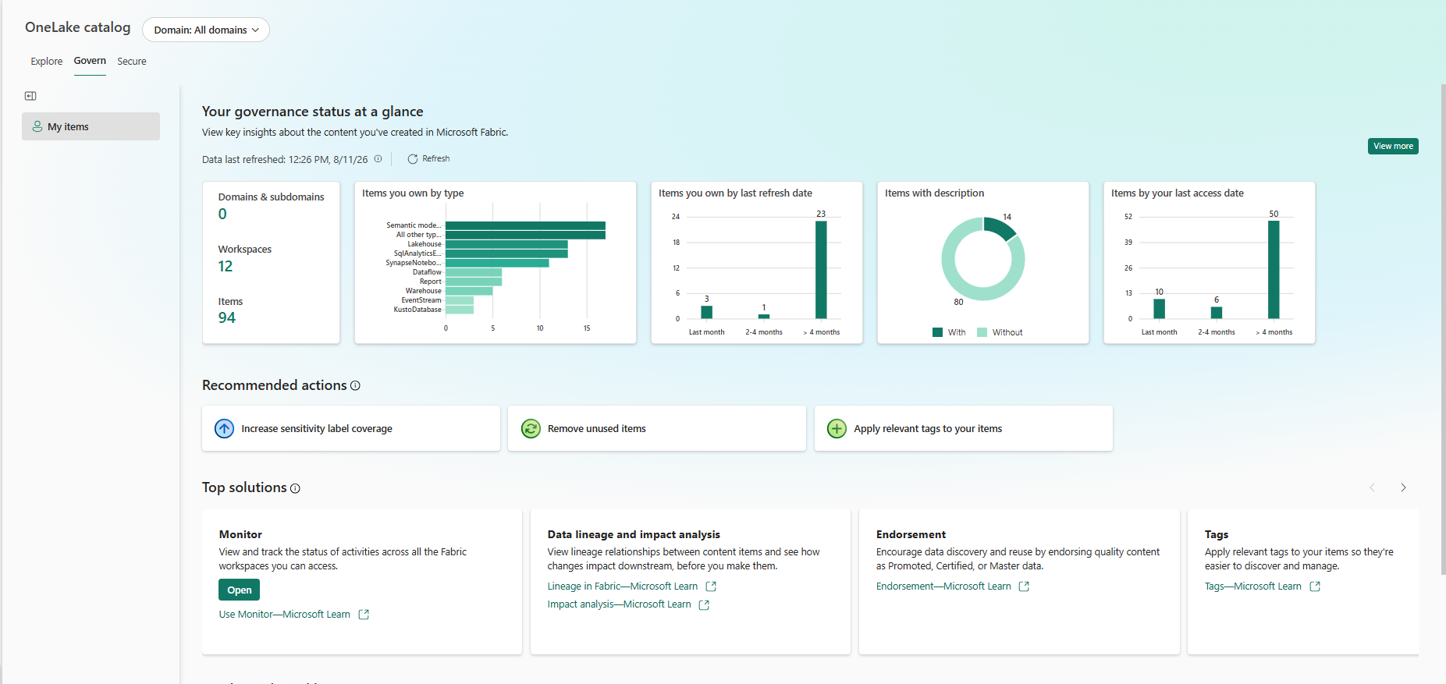Open Impact analysis—Microsoft Learn link
This screenshot has width=1446, height=684.
[620, 604]
